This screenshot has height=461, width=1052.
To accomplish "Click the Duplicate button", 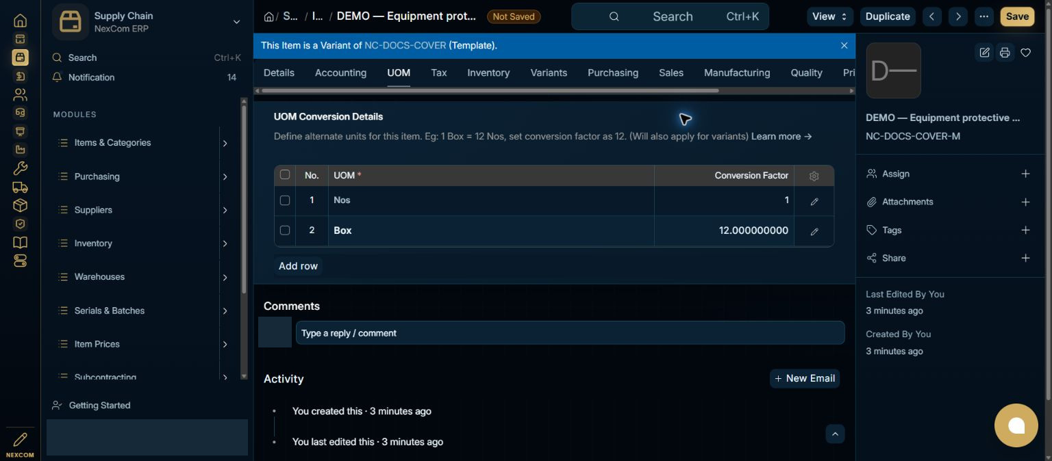I will coord(888,16).
